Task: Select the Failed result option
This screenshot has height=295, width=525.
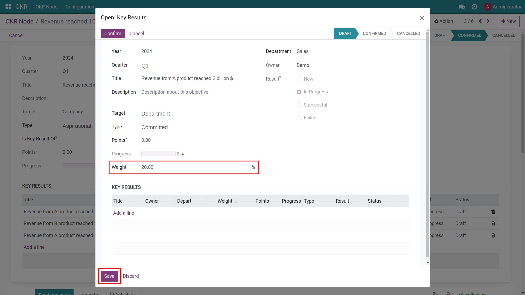Action: 299,118
